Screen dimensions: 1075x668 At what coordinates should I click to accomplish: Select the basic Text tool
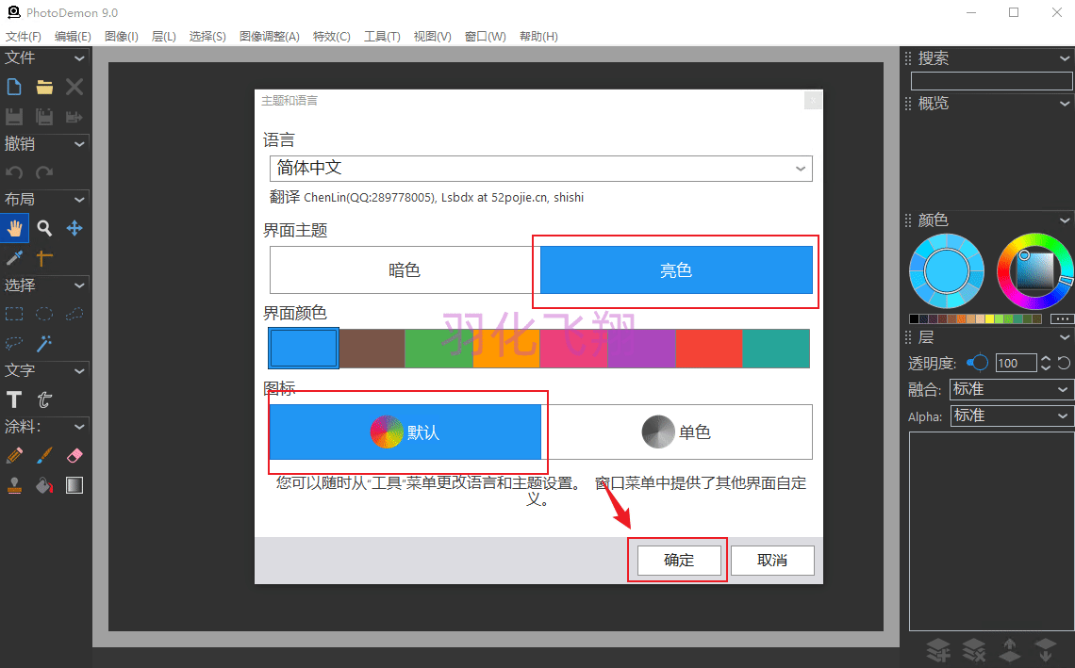click(x=14, y=399)
